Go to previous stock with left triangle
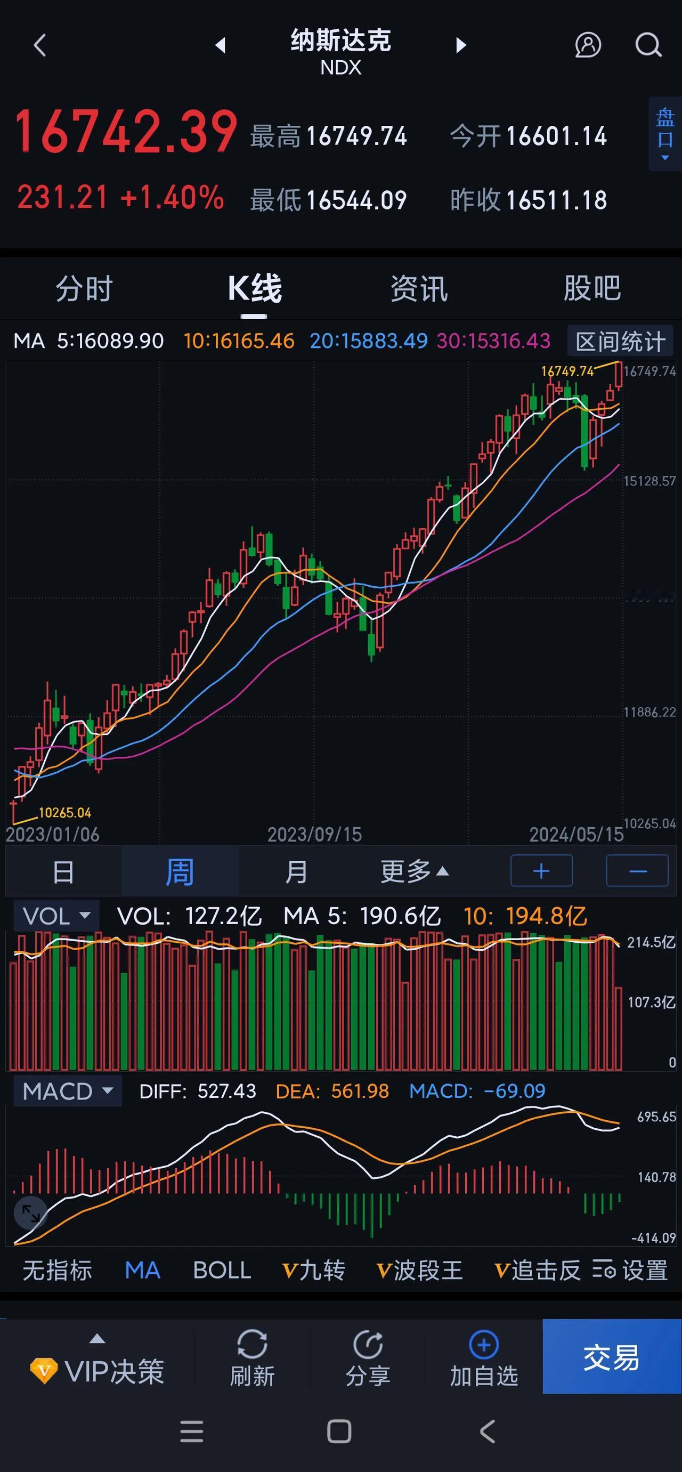Image resolution: width=682 pixels, height=1472 pixels. click(x=221, y=45)
